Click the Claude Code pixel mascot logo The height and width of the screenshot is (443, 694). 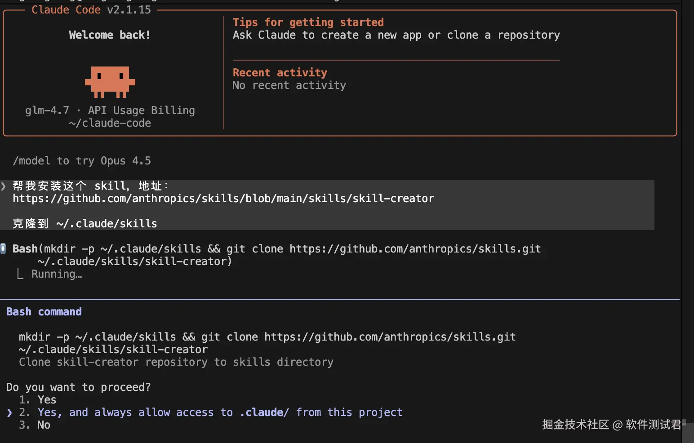[x=110, y=82]
